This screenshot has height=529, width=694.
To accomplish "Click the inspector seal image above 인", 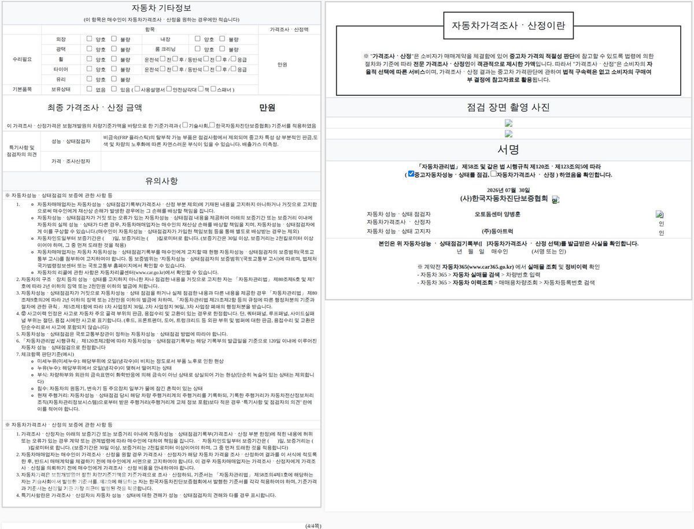I will click(x=660, y=215).
